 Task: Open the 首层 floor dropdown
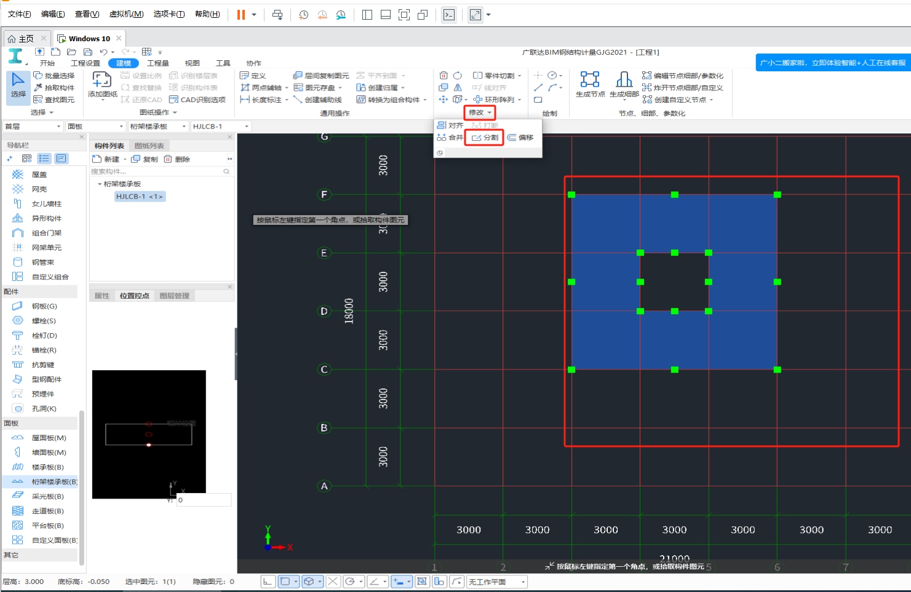click(x=33, y=127)
